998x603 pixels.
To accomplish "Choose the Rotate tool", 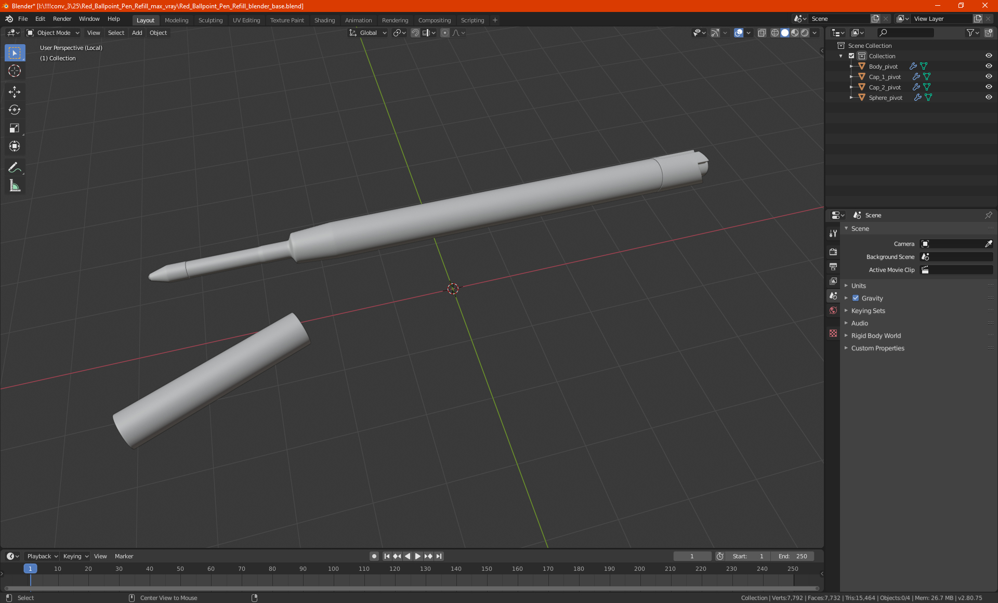I will point(15,110).
